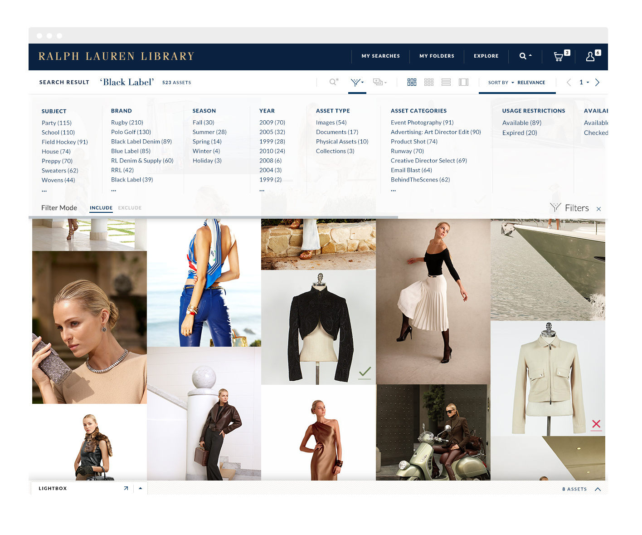
Task: Filter by Runway (70) category
Action: pos(408,151)
